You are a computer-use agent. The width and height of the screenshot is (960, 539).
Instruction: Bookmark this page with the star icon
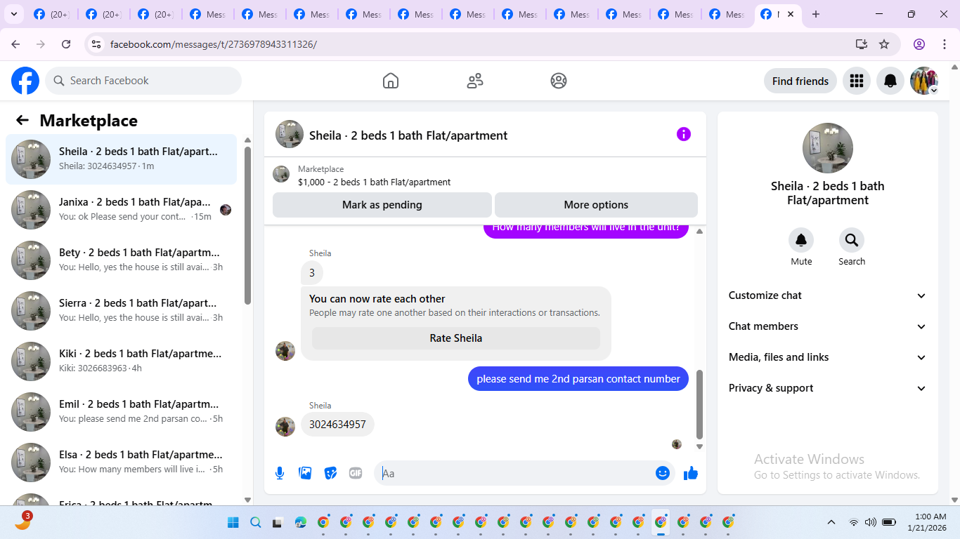click(884, 44)
